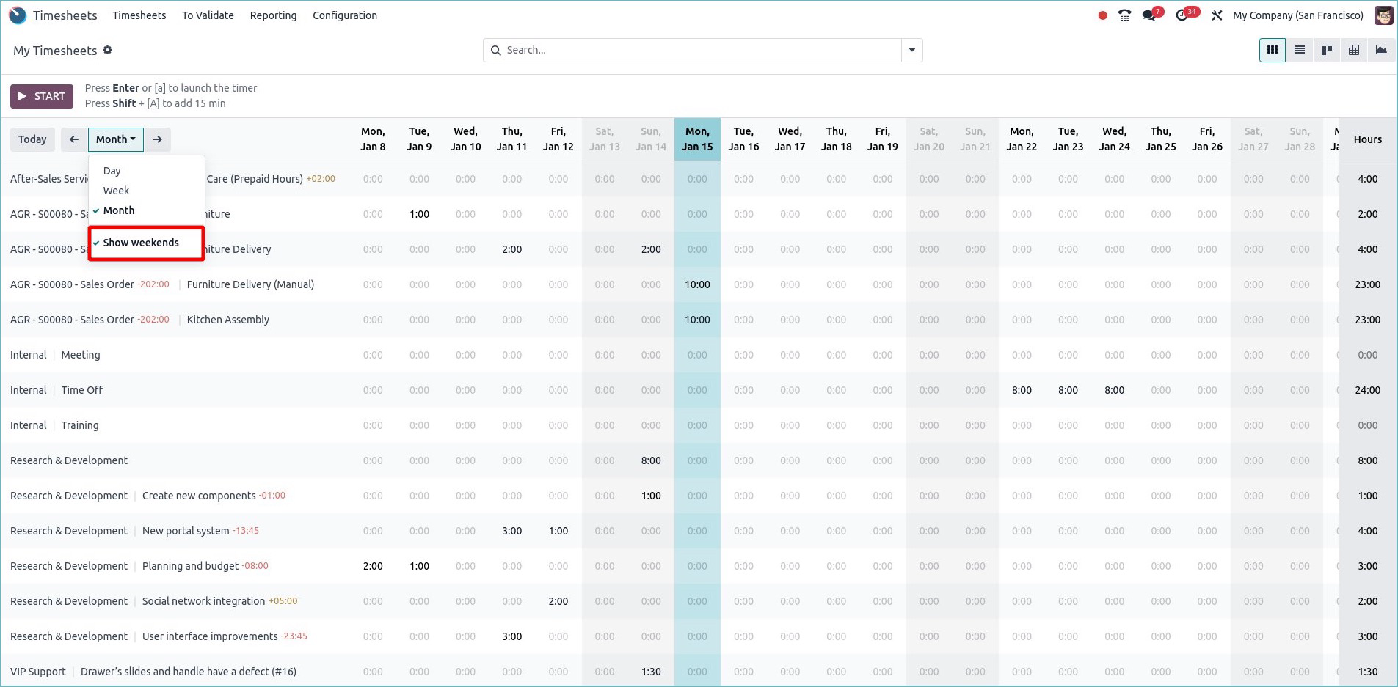Open the user avatar menu

pos(1383,15)
